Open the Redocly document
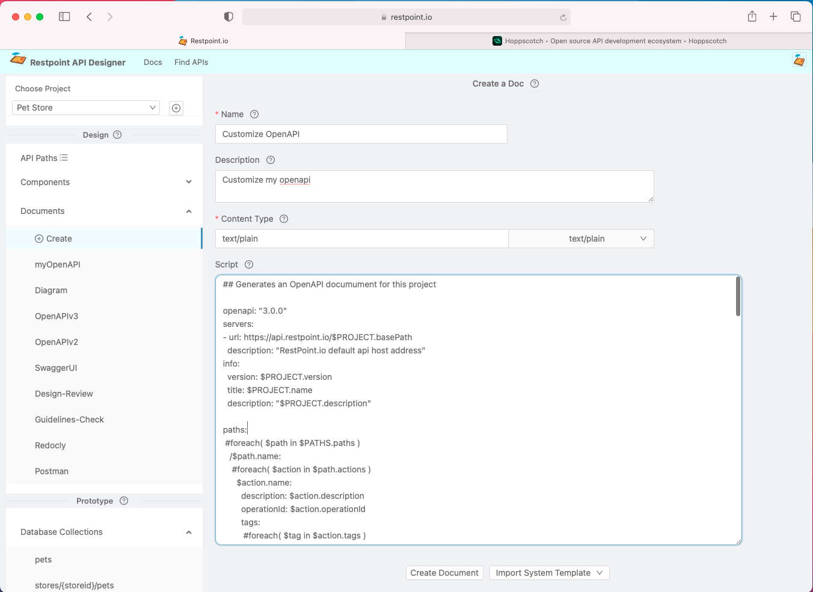Viewport: 813px width, 592px height. coord(51,445)
